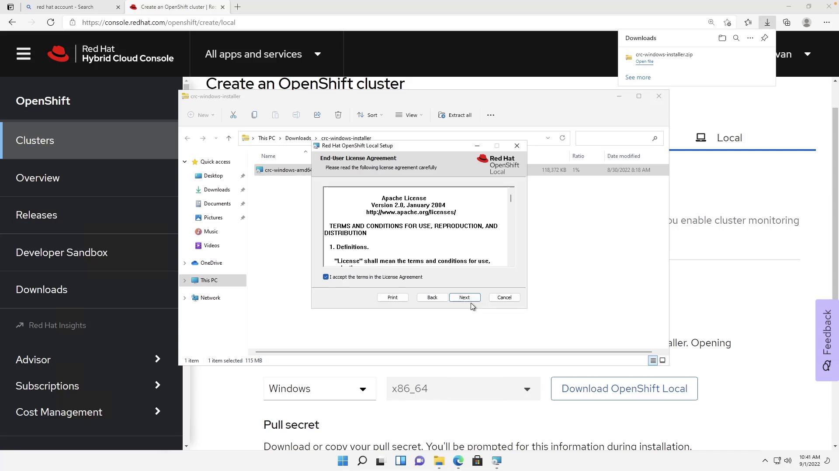Switch to the Local tab
The width and height of the screenshot is (839, 471).
pos(719,138)
